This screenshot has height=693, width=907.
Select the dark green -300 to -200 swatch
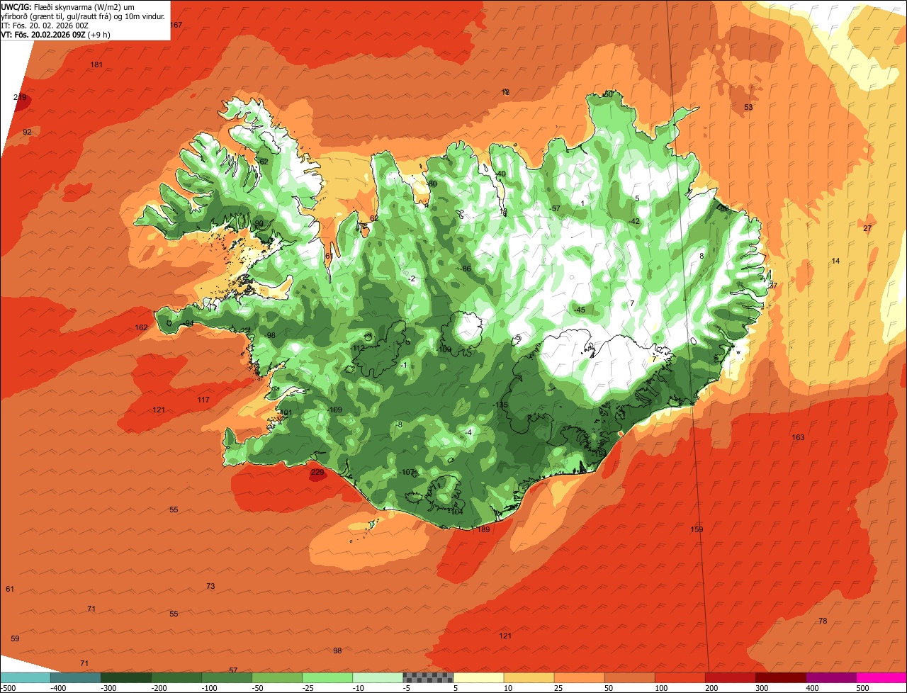tap(125, 677)
